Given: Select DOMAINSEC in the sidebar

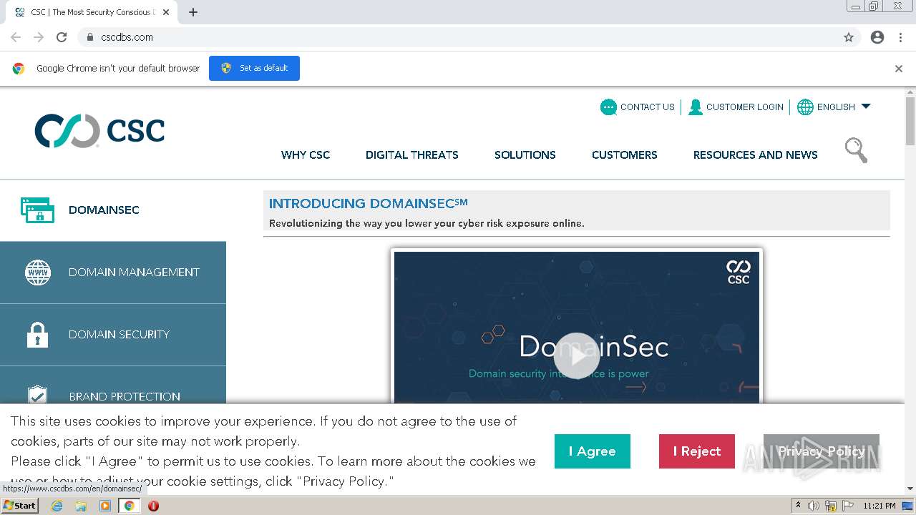Looking at the screenshot, I should [104, 210].
